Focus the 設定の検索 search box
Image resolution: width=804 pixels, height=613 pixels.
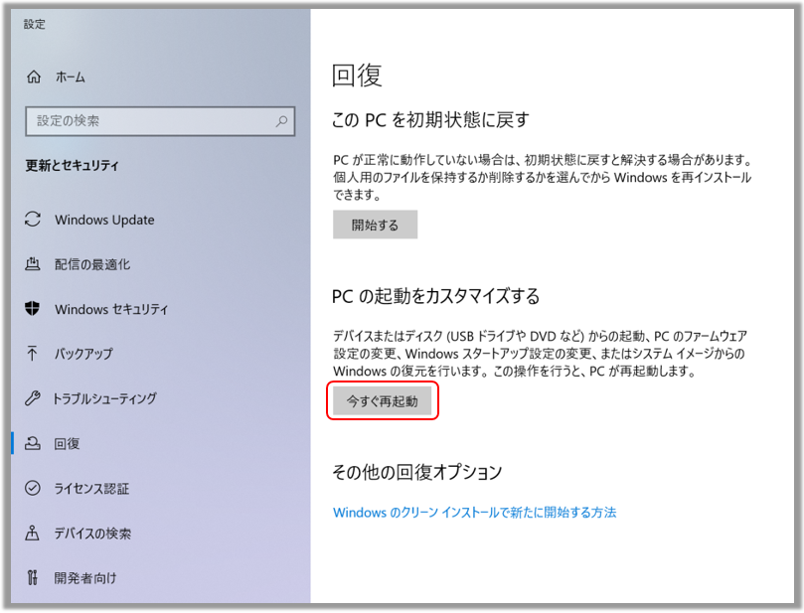tap(160, 121)
